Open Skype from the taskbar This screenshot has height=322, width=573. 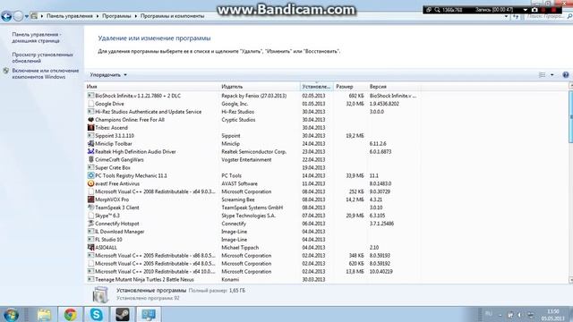[x=97, y=314]
